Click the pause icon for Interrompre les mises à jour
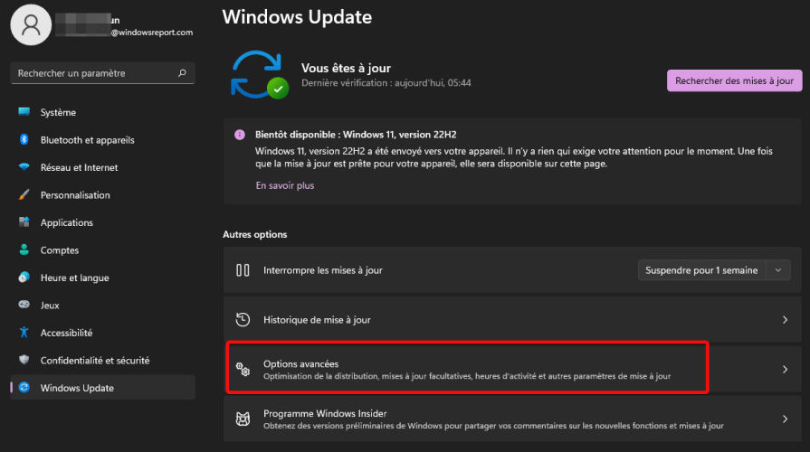 point(243,270)
